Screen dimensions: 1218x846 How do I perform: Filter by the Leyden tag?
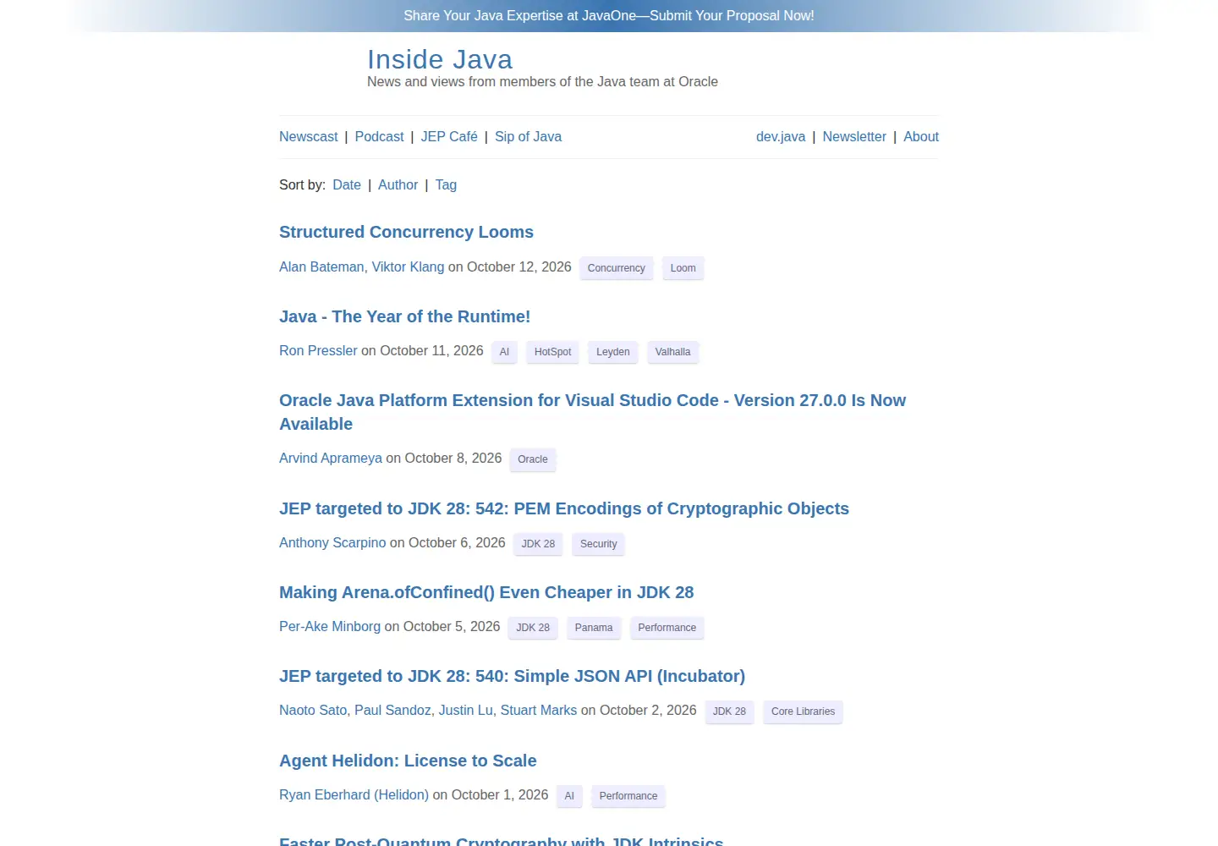click(x=613, y=352)
